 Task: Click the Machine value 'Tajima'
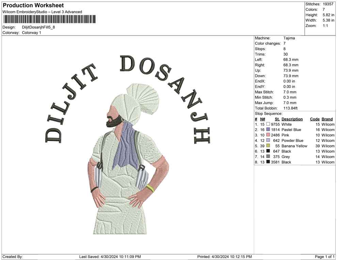289,38
